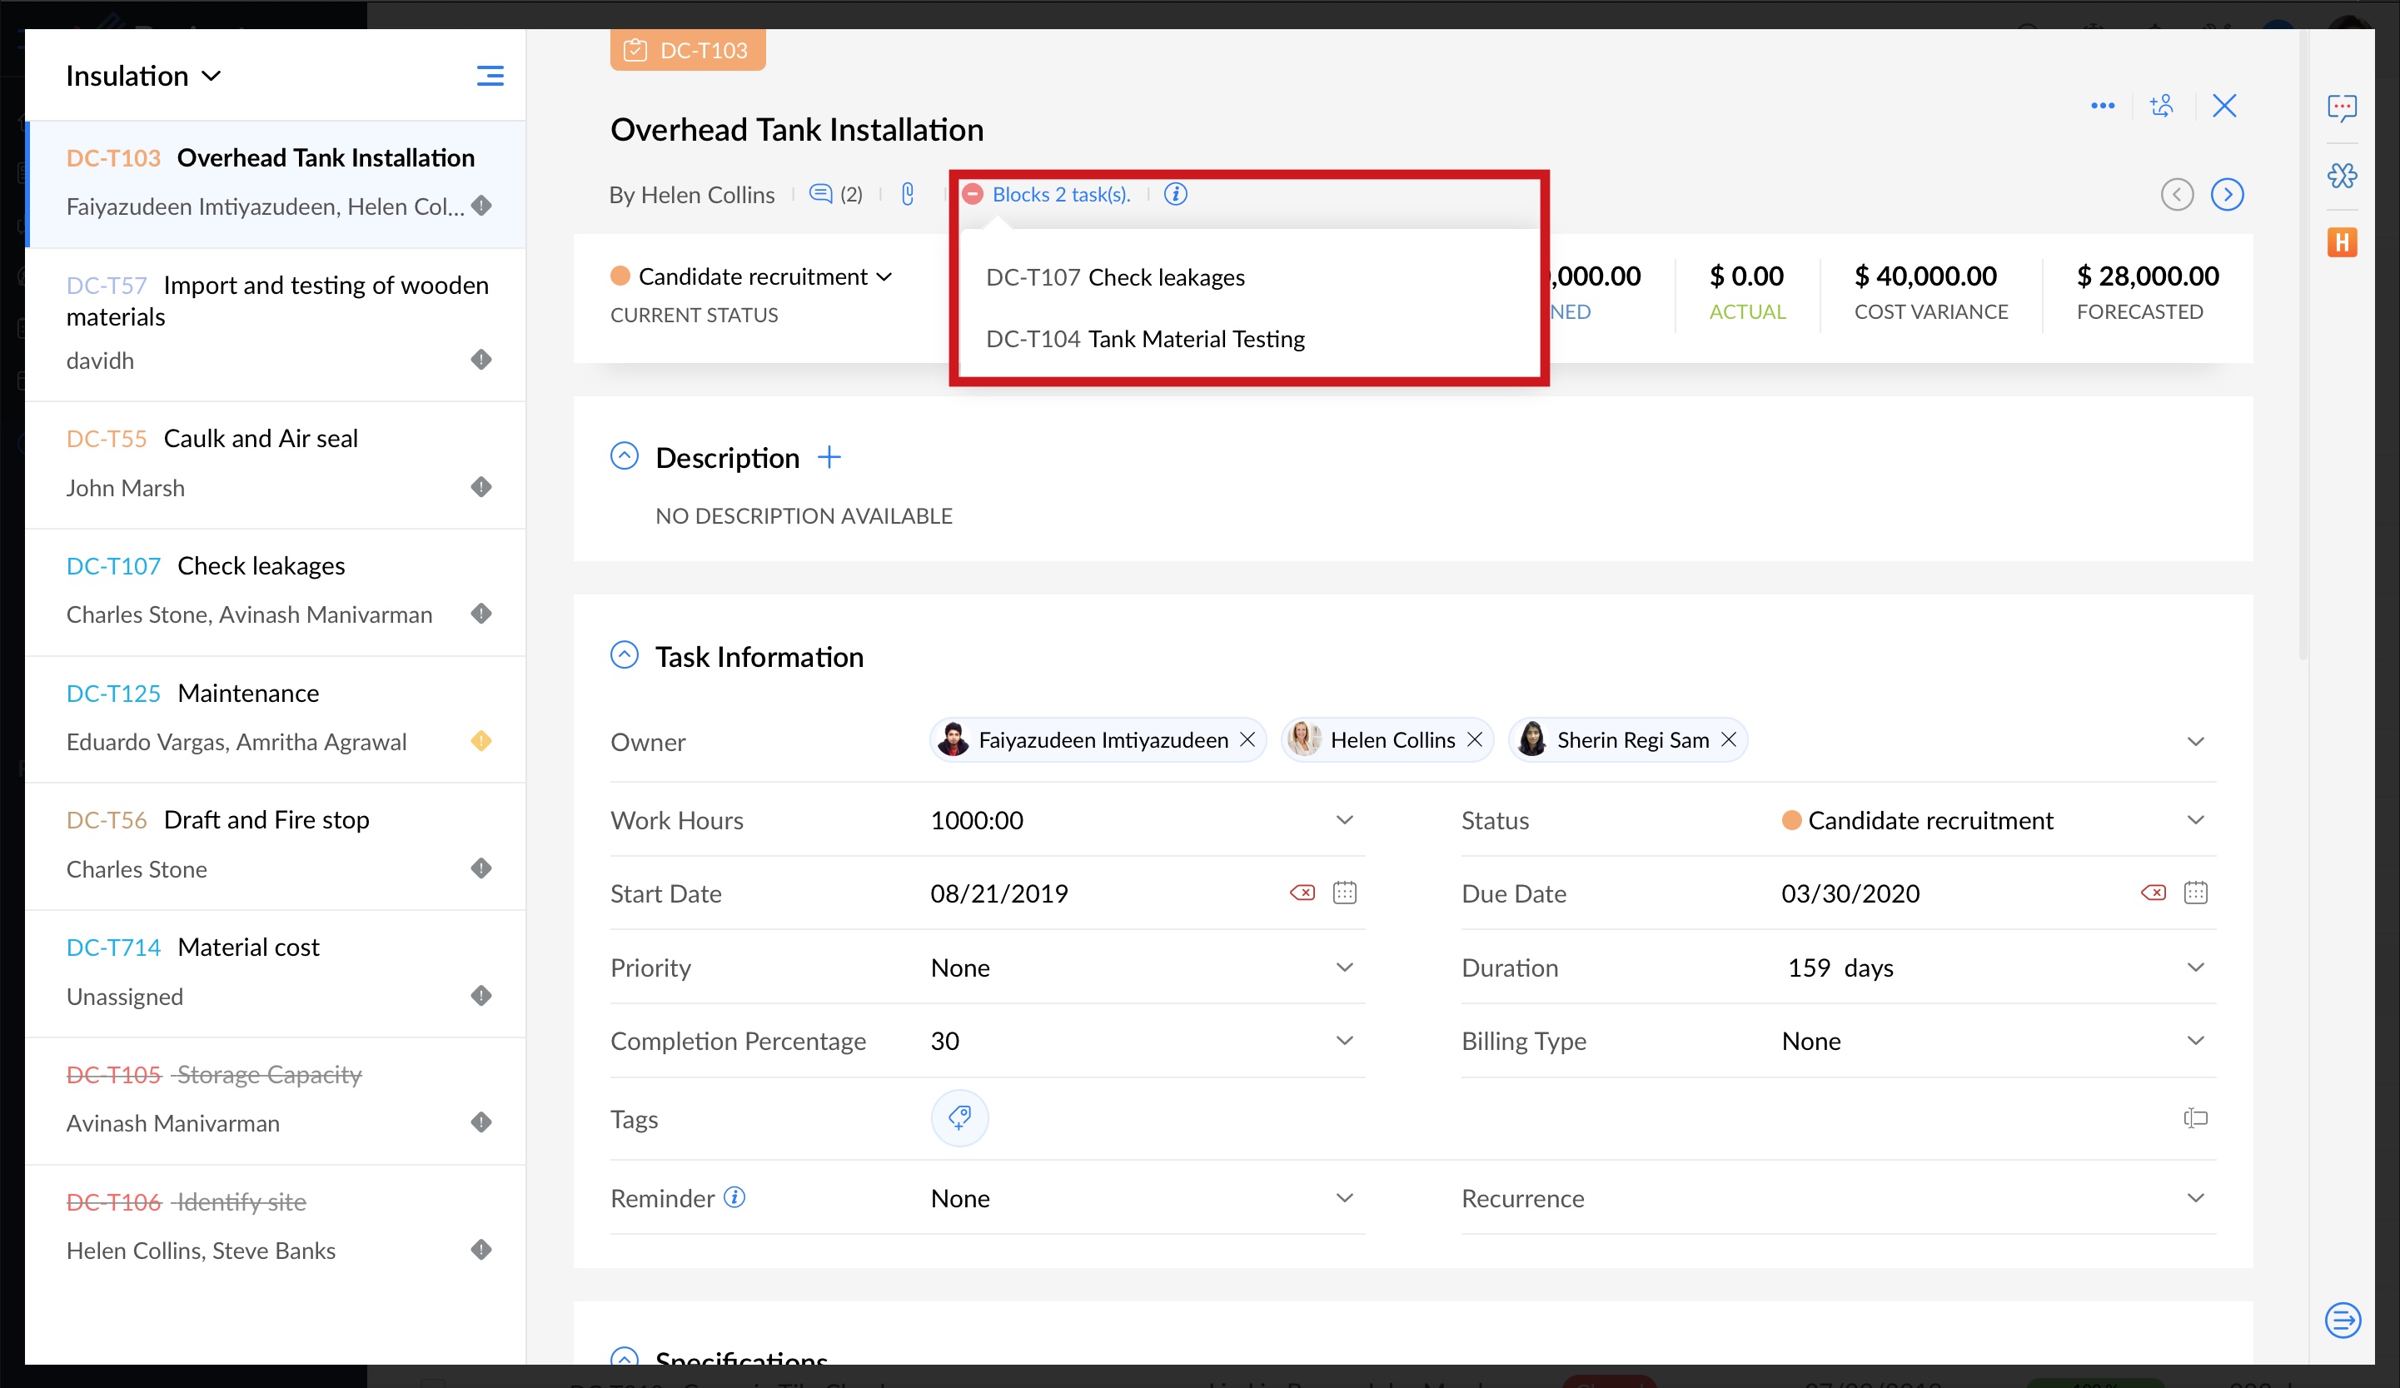This screenshot has width=2400, height=1388.
Task: Click the Blocks 2 task(s) link
Action: pos(1060,194)
